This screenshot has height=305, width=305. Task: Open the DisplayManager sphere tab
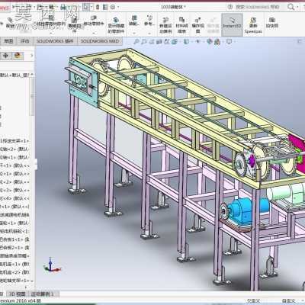pos(18,56)
